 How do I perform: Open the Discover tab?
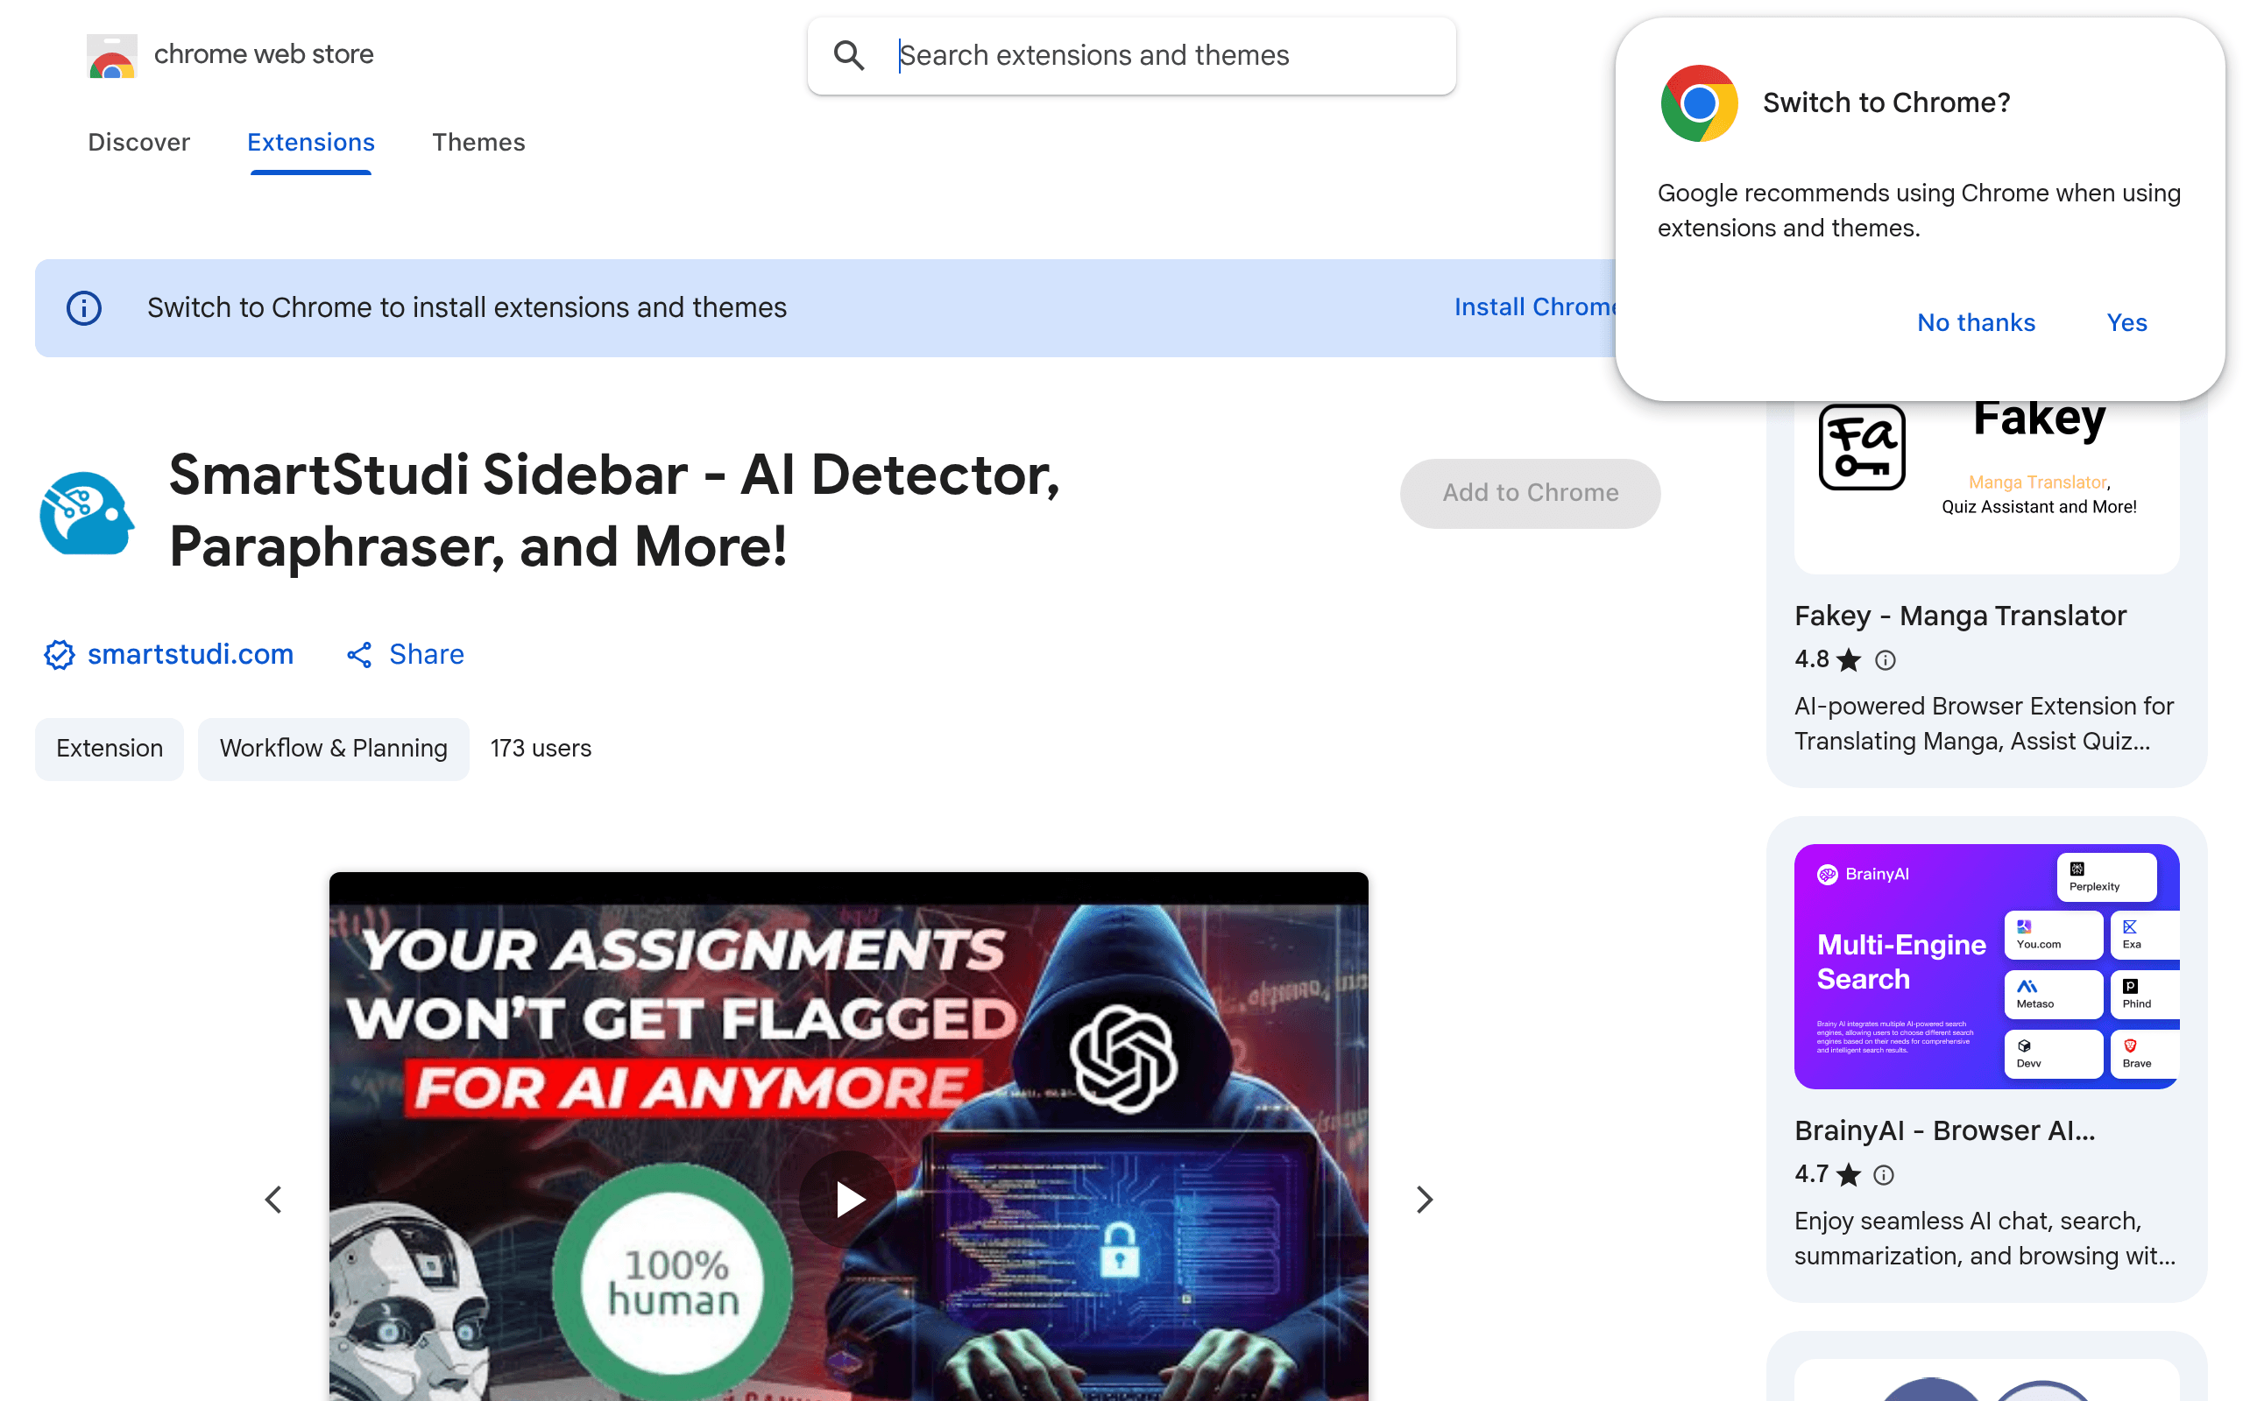click(x=139, y=143)
